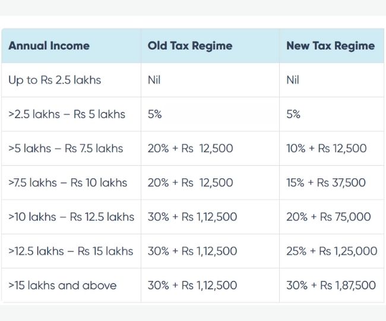The height and width of the screenshot is (321, 386).
Task: Select the '>10 lakhs – Rs 12.5 lakhs' row label
Action: (71, 217)
